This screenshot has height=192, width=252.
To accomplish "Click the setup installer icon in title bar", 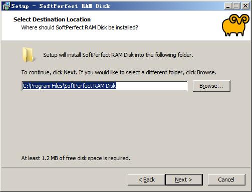I will point(6,6).
